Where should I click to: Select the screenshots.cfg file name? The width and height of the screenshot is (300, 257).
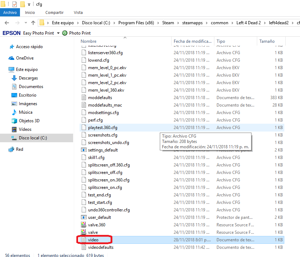[102, 135]
